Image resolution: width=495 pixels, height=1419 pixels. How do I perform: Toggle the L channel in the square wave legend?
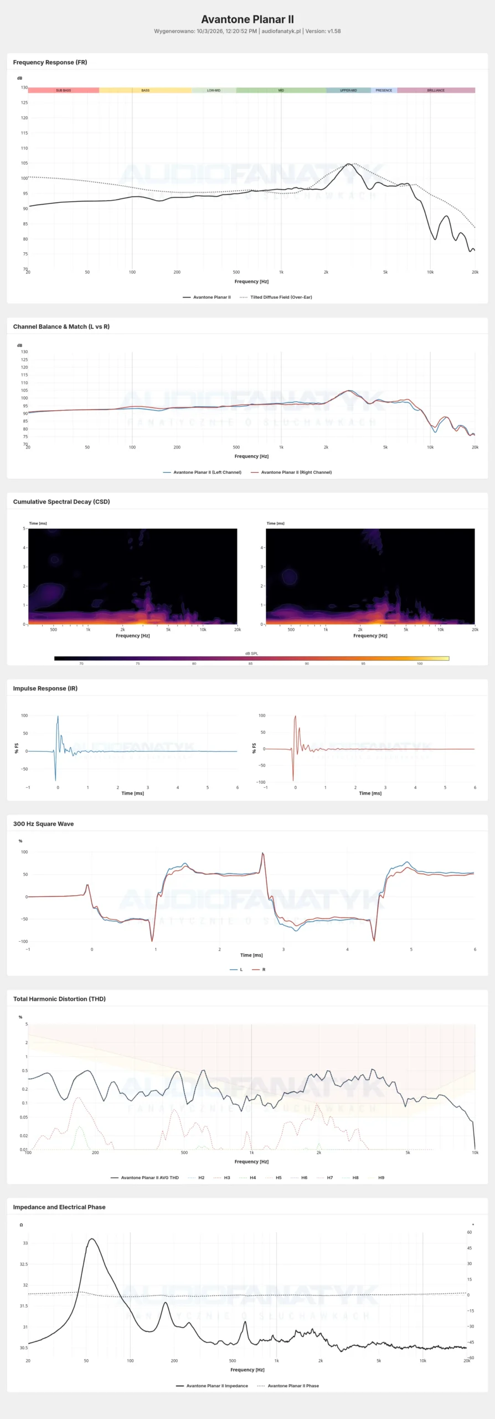tap(236, 969)
